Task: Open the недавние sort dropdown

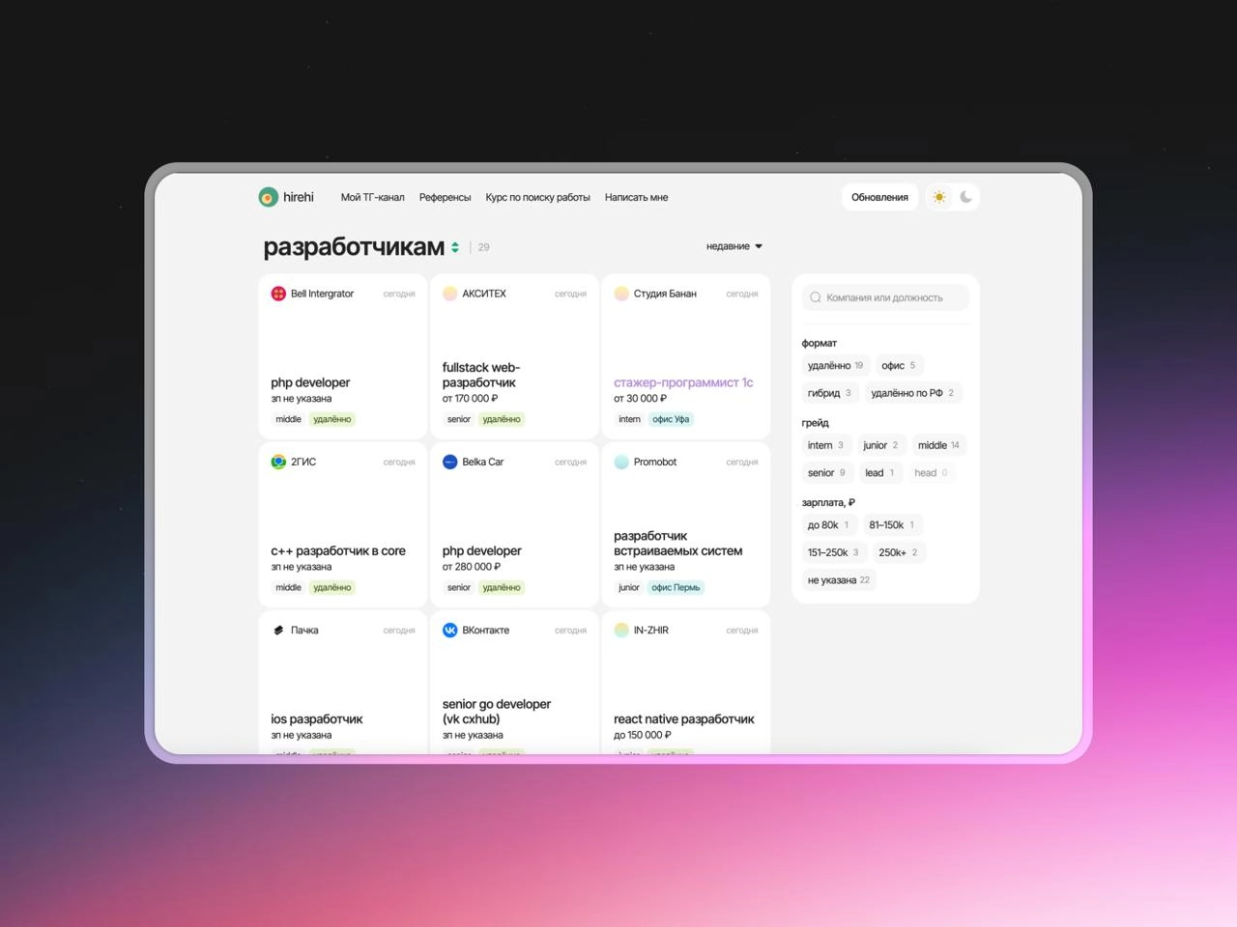Action: pos(734,246)
